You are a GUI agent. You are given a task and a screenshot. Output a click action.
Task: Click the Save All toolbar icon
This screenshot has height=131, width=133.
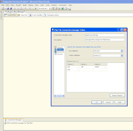pos(11,8)
